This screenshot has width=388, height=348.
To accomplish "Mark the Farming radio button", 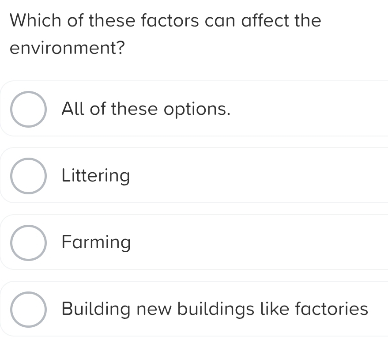I will tap(28, 242).
